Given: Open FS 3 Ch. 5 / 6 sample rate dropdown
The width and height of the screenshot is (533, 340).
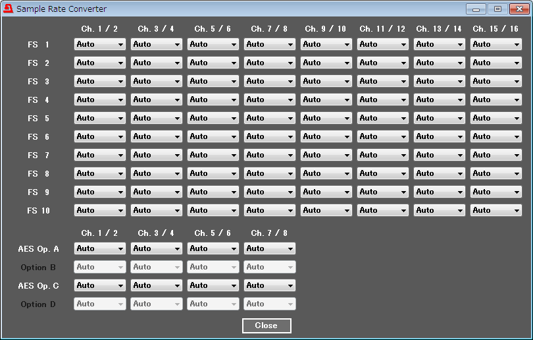Looking at the screenshot, I should click(x=213, y=81).
